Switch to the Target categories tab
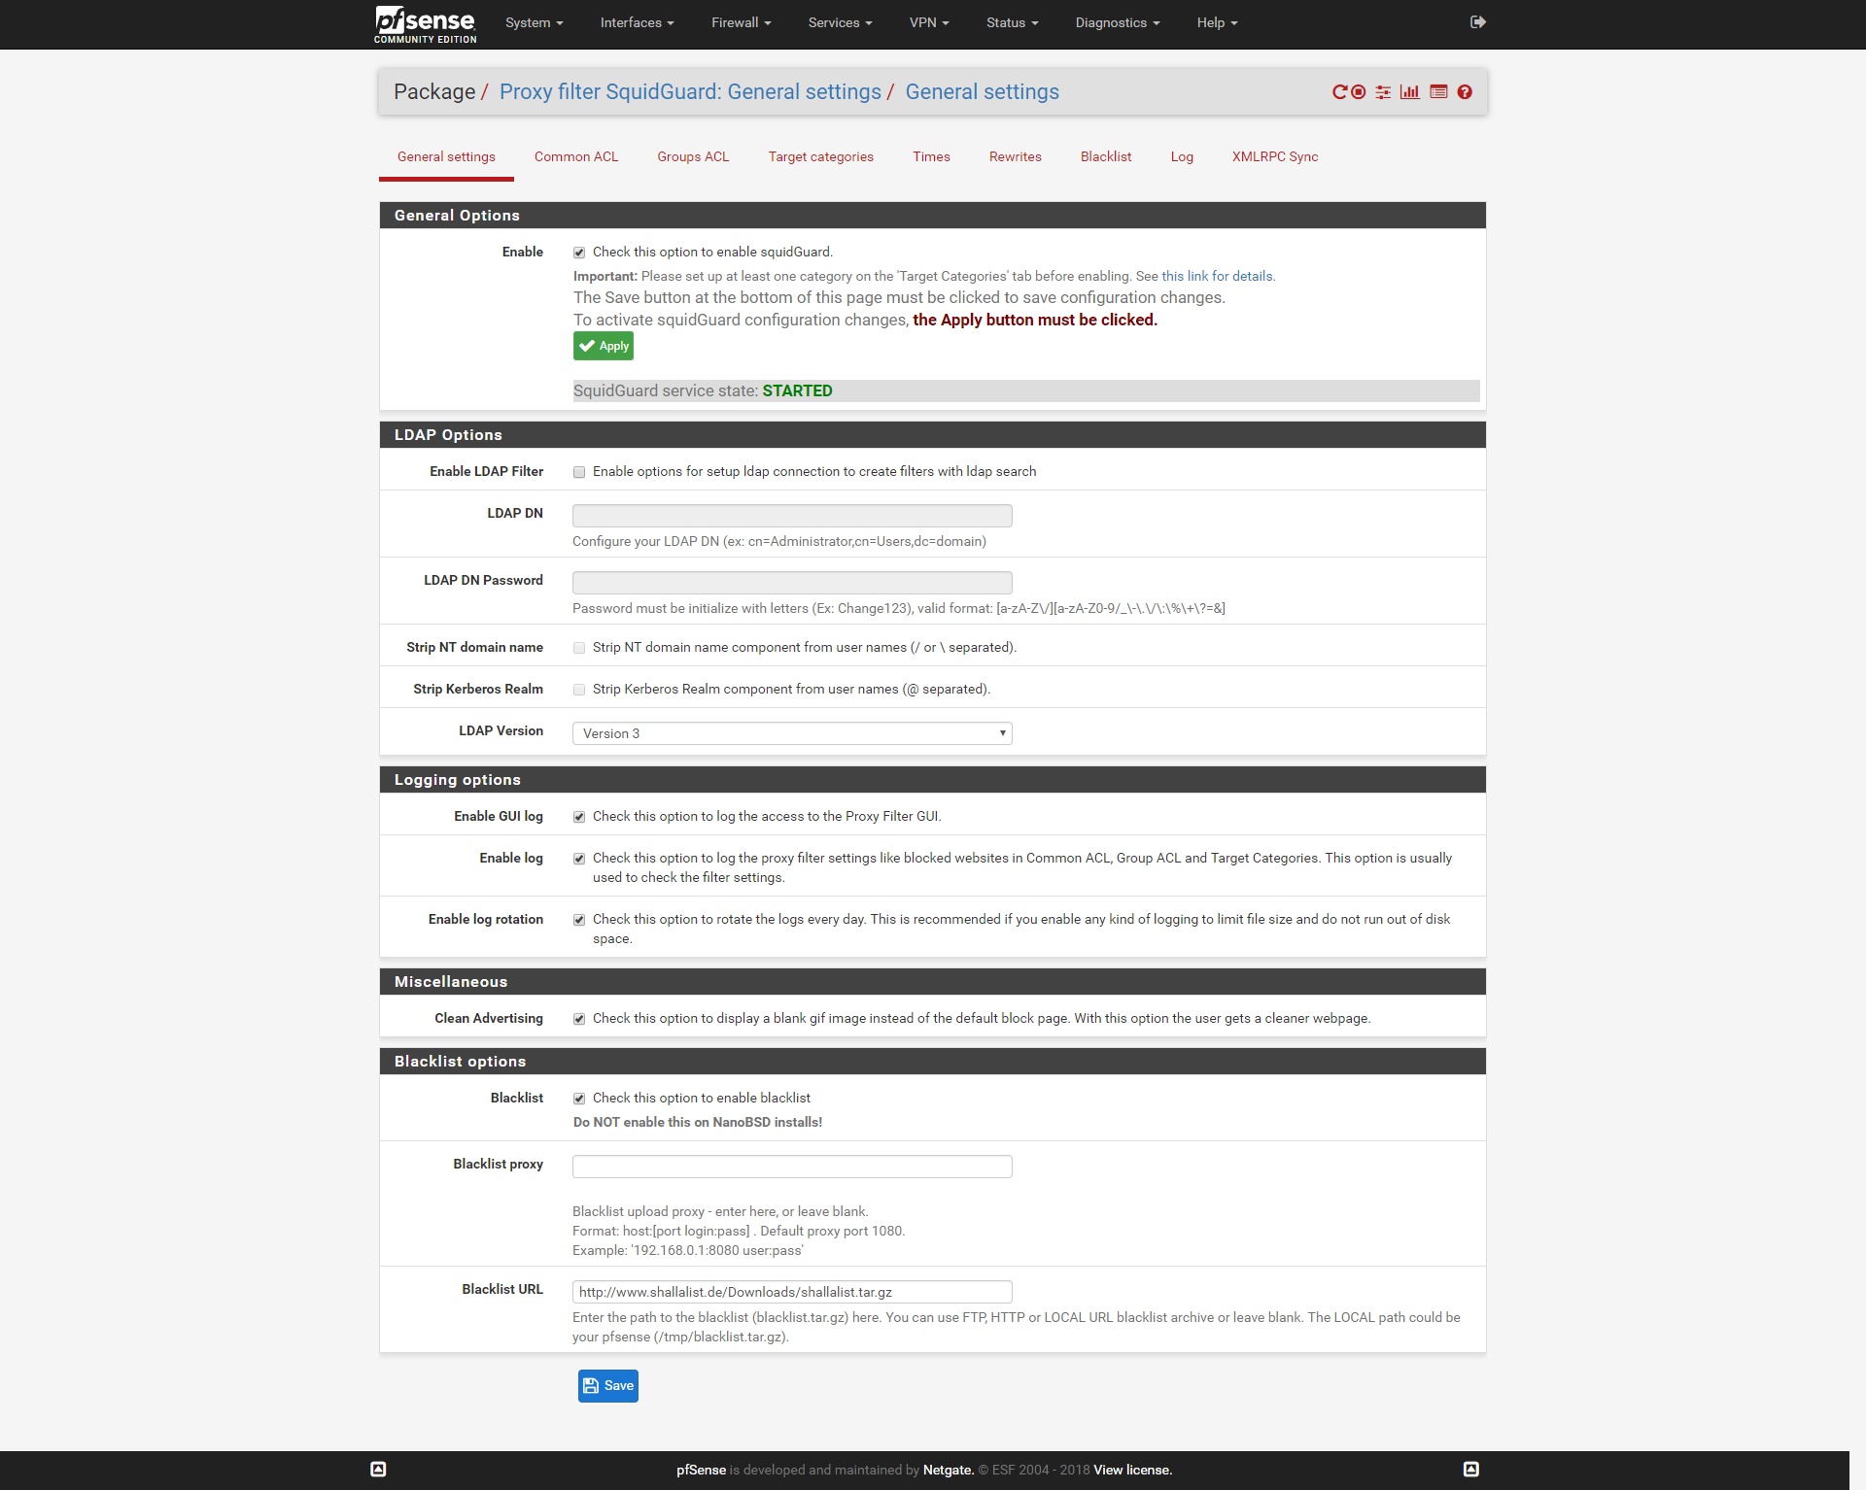The image size is (1866, 1490). point(820,156)
